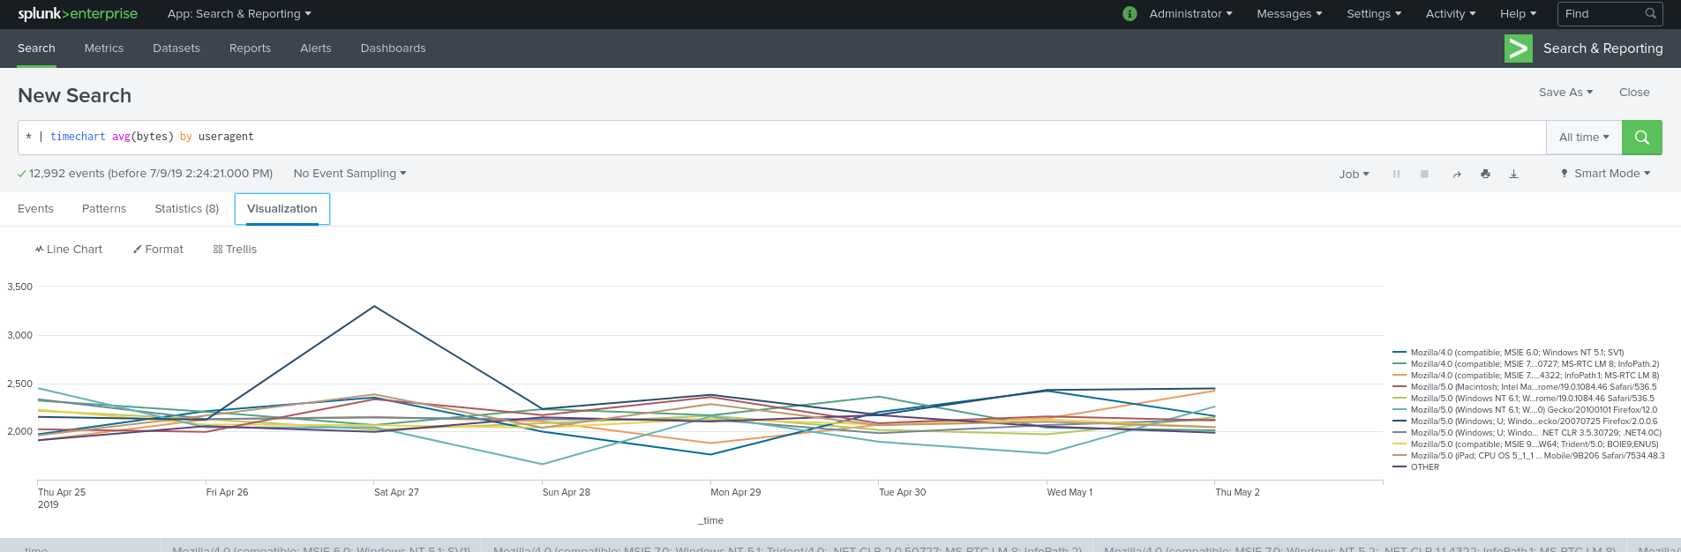Viewport: 1681px width, 552px height.
Task: Click the green Search & Reporting app icon
Action: (1518, 48)
